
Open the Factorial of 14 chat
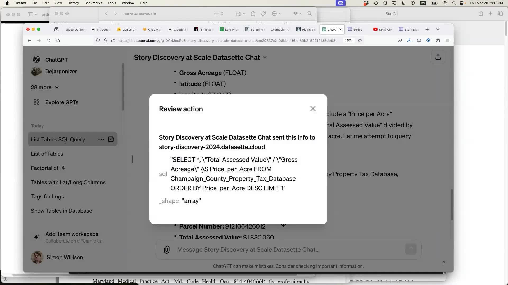point(48,168)
